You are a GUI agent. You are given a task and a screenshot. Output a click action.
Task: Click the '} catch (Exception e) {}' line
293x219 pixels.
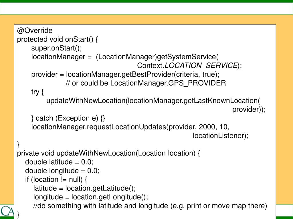68,118
